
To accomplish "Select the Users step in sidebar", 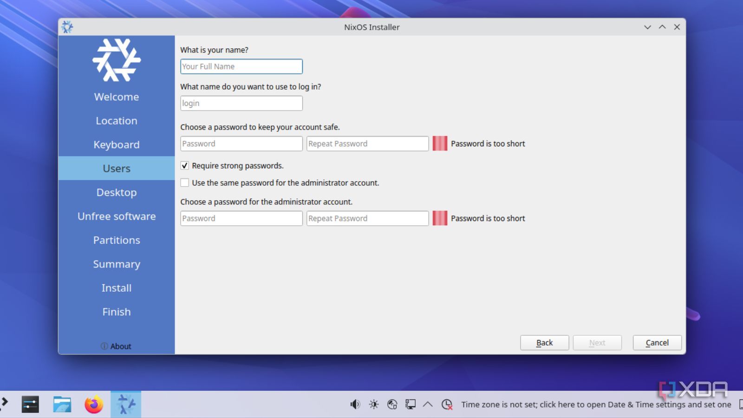I will 117,168.
